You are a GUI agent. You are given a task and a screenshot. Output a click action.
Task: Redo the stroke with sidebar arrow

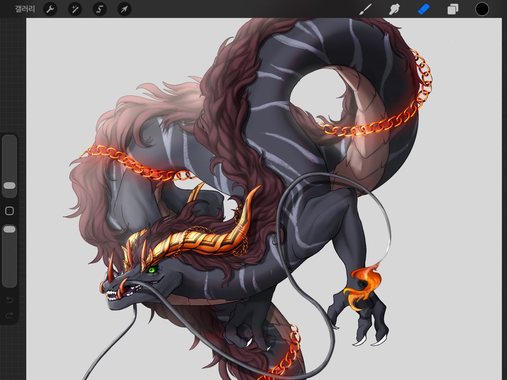click(10, 315)
